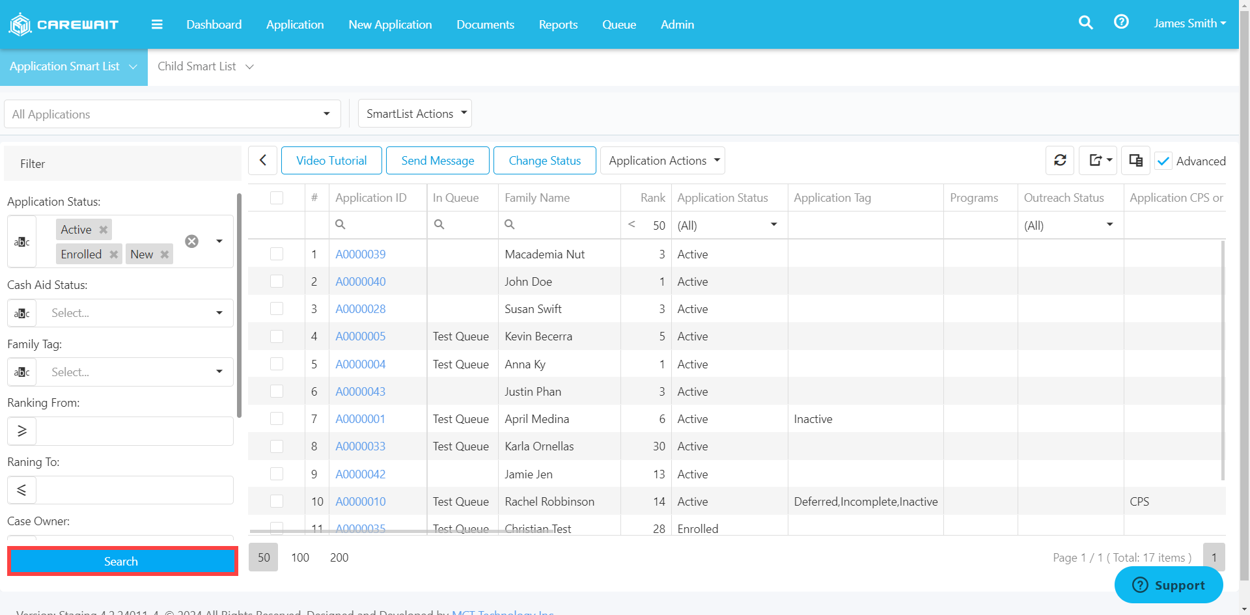Open the All Applications dropdown
Viewport: 1250px width, 615px height.
[173, 114]
